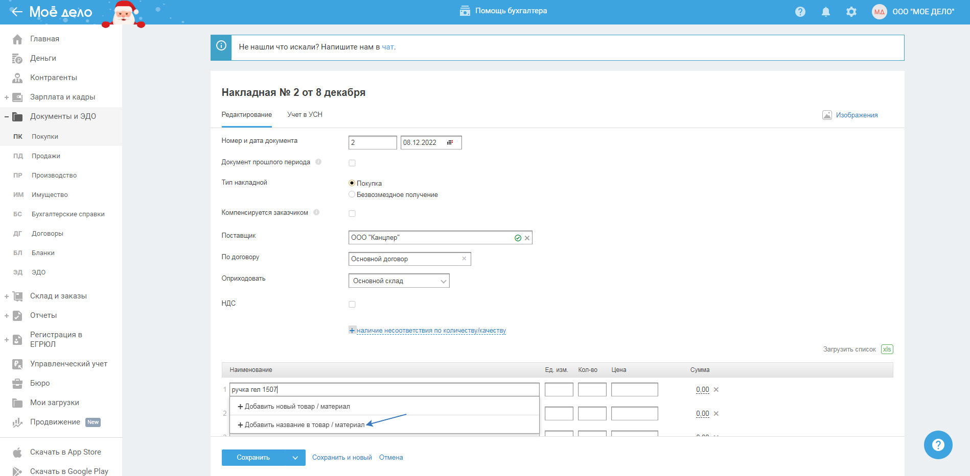970x476 pixels.
Task: Open Продажи in the sidebar
Action: click(x=46, y=156)
